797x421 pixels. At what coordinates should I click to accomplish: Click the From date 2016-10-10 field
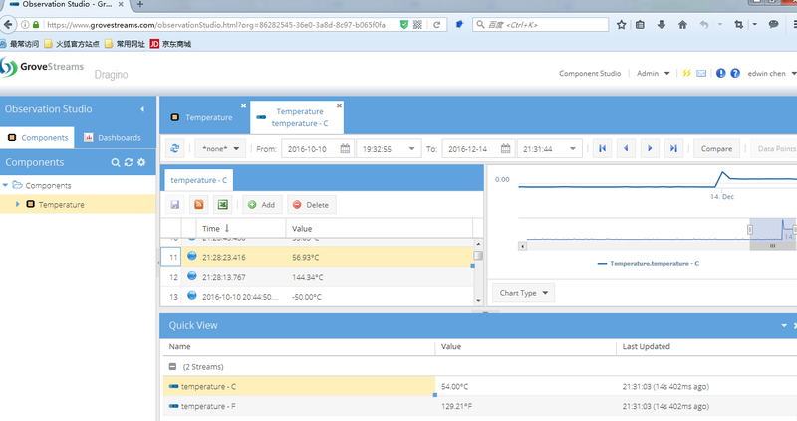point(310,149)
